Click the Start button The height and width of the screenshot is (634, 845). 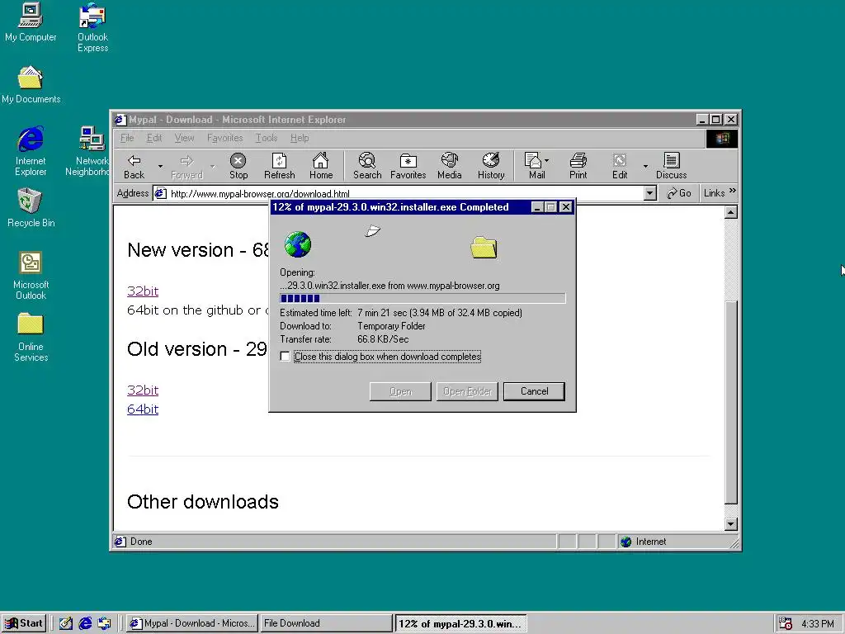pyautogui.click(x=23, y=623)
